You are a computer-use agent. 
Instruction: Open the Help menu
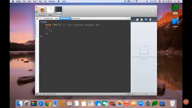64,1
